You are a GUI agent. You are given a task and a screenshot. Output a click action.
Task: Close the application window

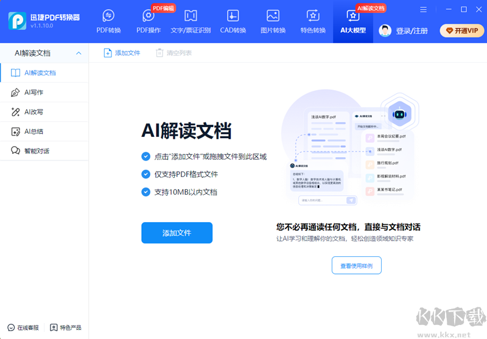coord(479,9)
